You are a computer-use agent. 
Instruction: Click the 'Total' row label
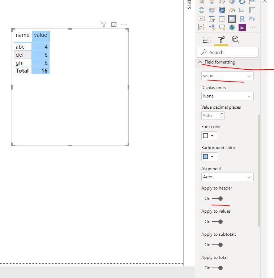pos(22,71)
